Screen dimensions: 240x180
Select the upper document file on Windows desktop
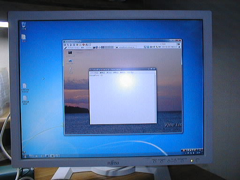(24, 88)
